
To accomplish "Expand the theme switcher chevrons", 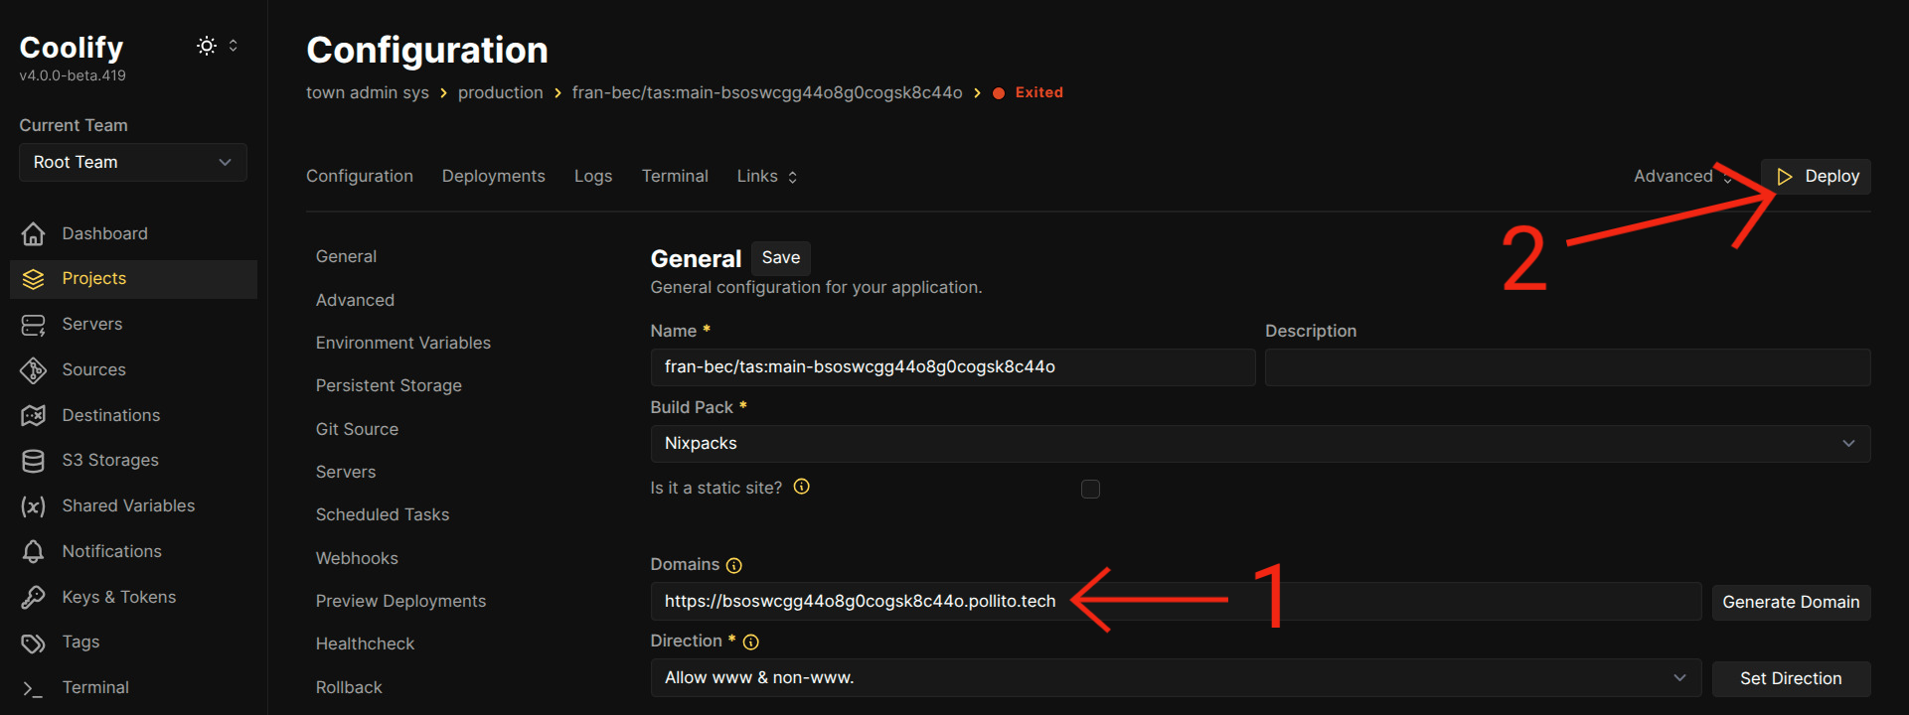I will point(234,46).
